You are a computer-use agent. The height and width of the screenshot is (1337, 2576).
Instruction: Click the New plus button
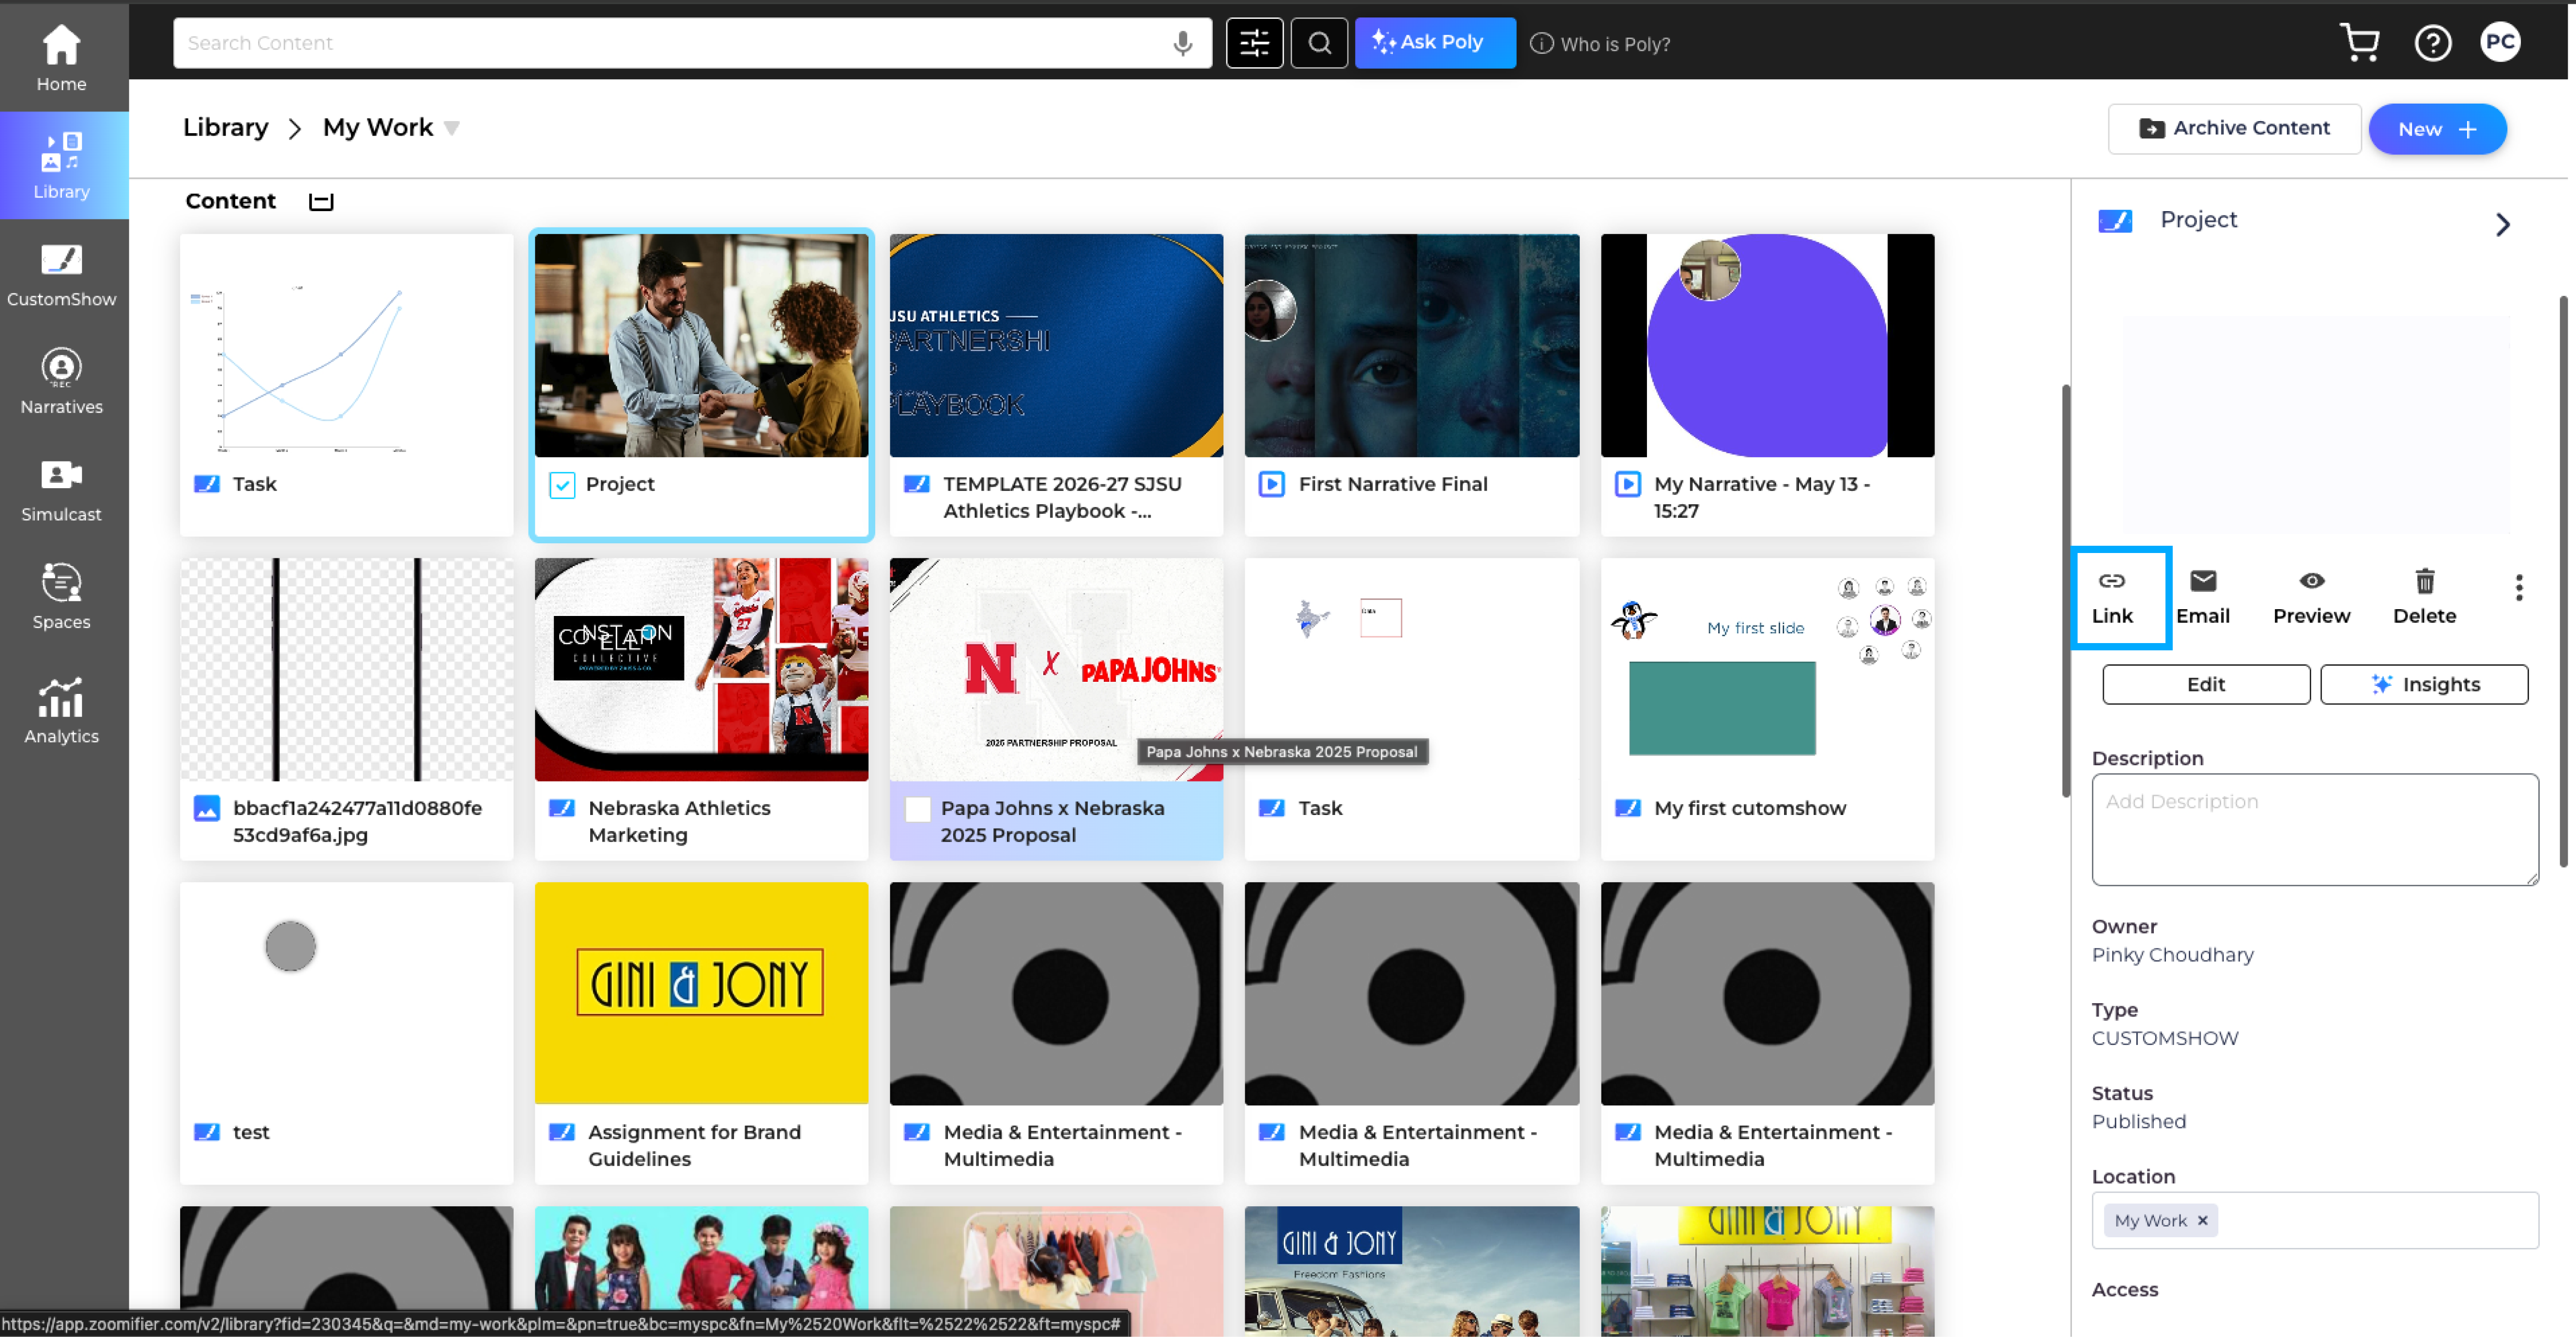pyautogui.click(x=2437, y=129)
